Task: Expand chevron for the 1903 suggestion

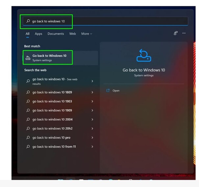Action: point(92,101)
